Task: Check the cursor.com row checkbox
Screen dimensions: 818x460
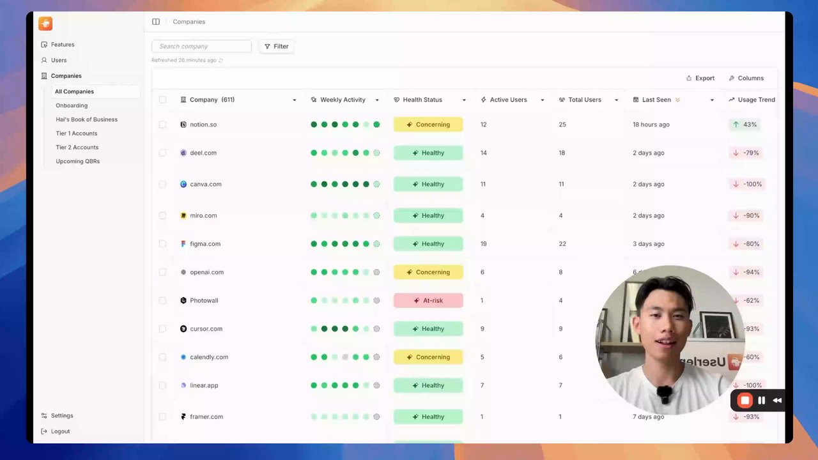Action: (162, 328)
